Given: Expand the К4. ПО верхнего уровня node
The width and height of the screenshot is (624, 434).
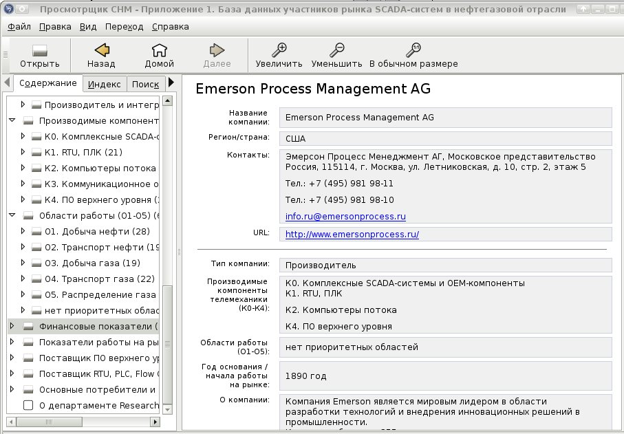Looking at the screenshot, I should click(x=23, y=199).
